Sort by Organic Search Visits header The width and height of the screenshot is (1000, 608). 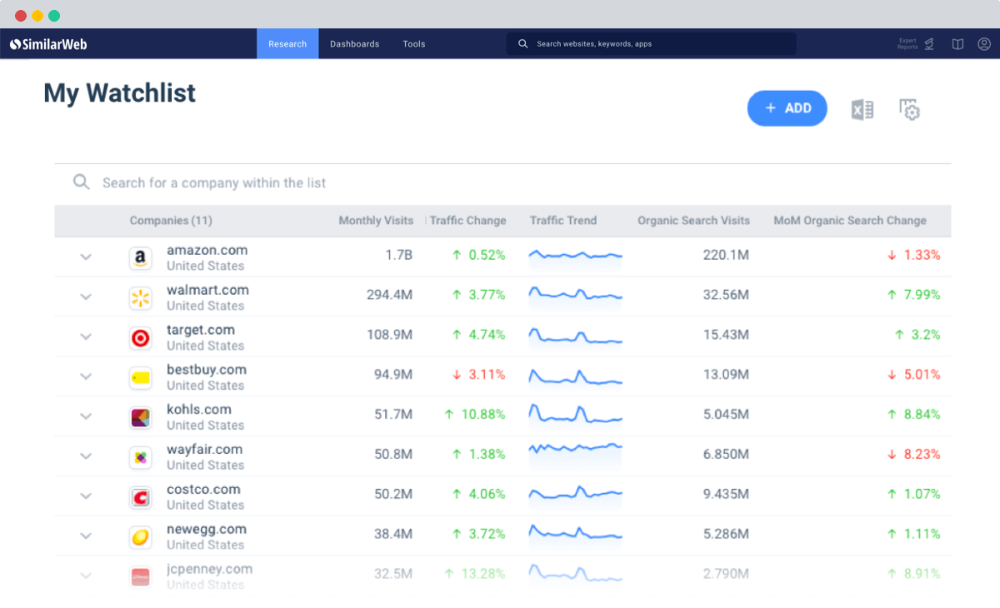693,221
